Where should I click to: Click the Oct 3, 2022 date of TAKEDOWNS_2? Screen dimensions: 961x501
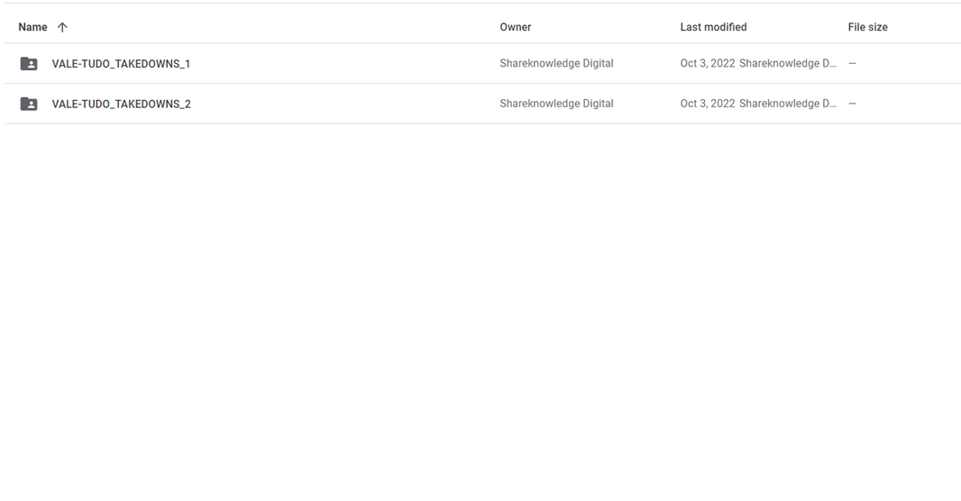(708, 104)
